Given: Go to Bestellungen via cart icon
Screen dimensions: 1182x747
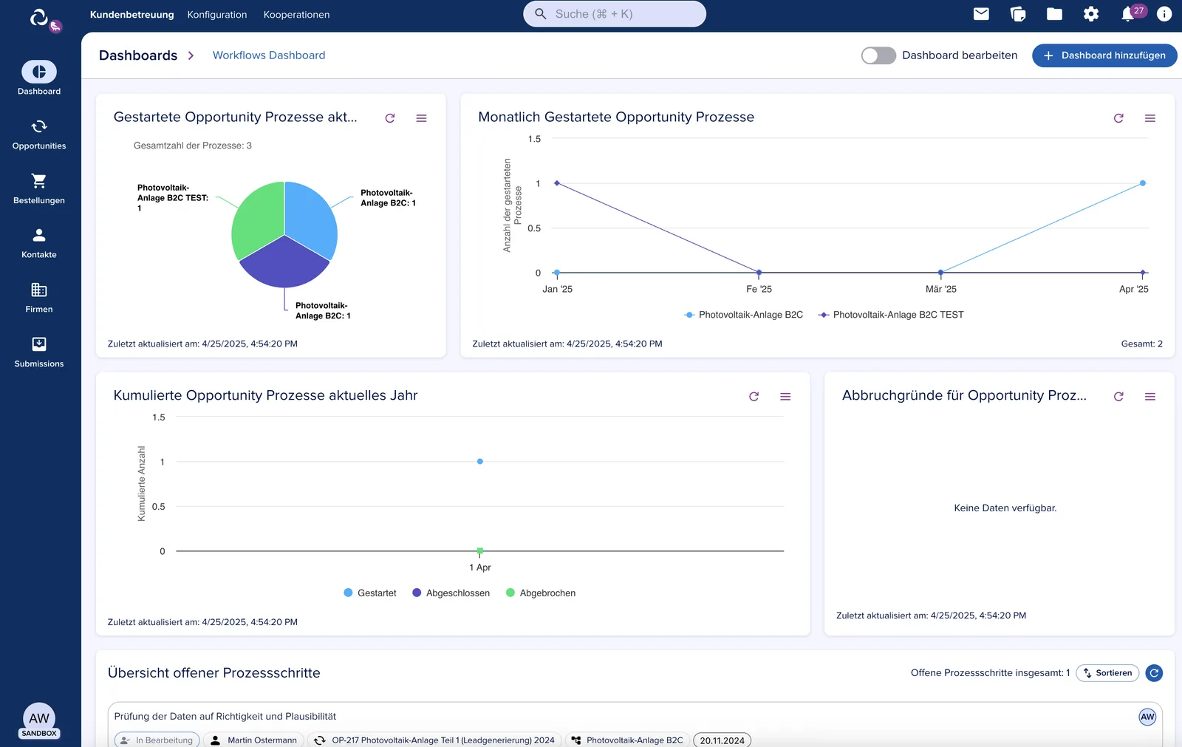Looking at the screenshot, I should [x=39, y=189].
